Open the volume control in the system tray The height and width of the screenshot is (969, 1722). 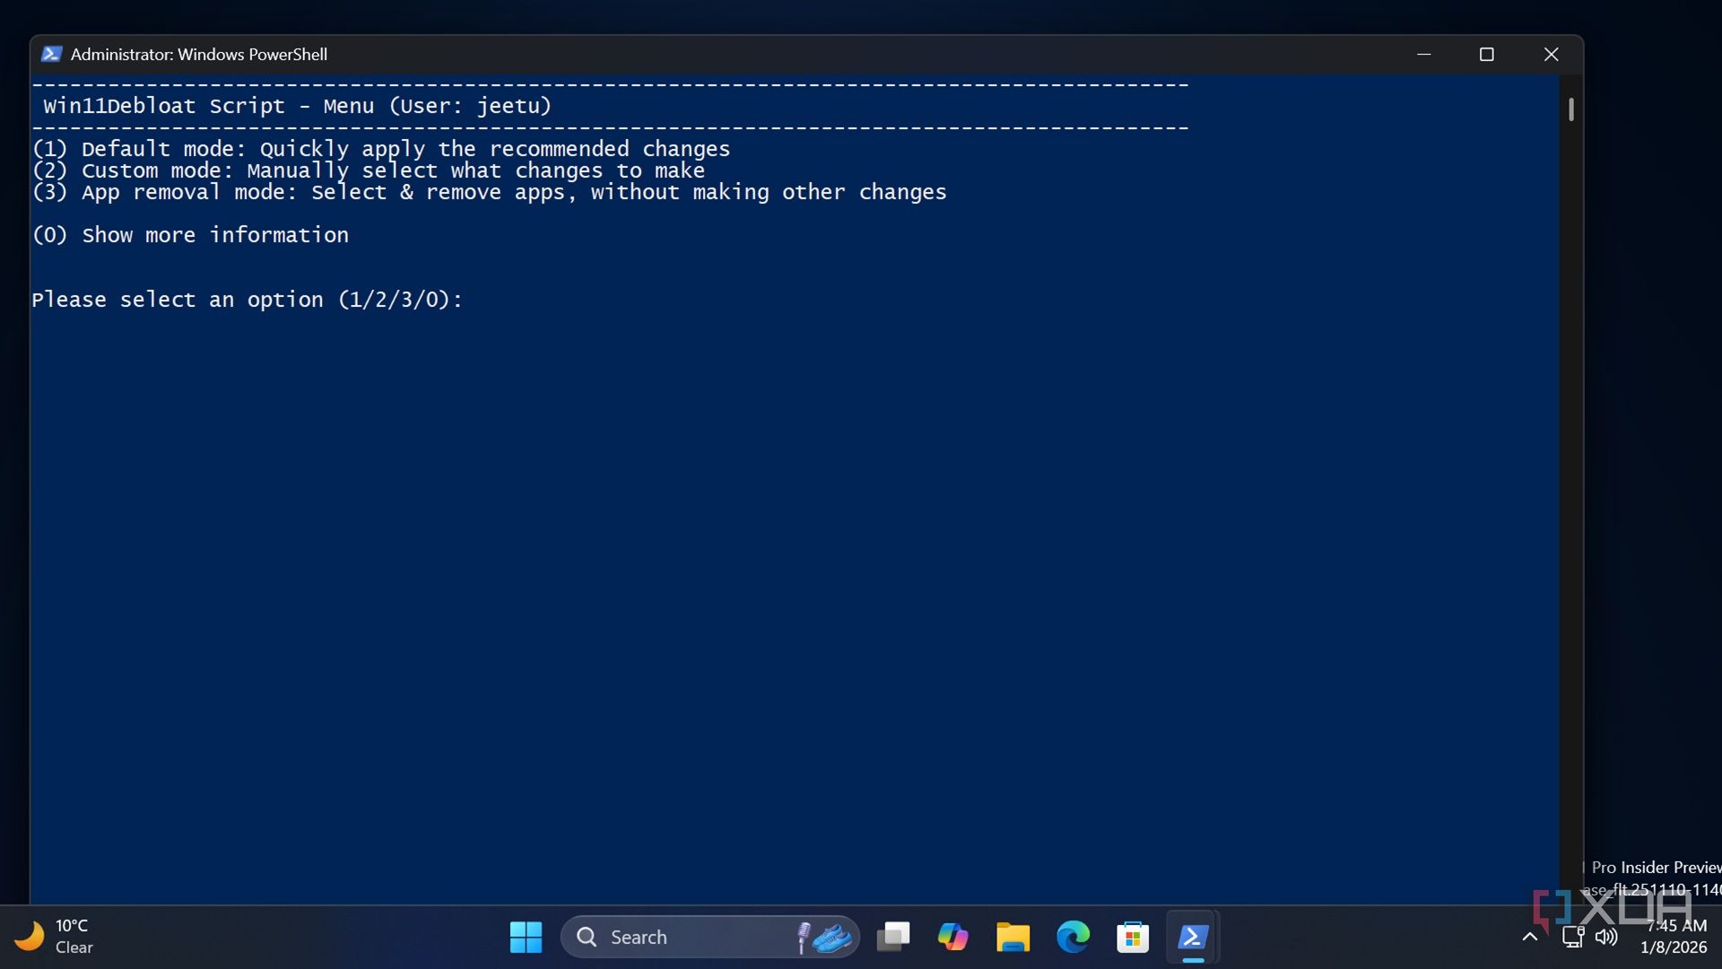1606,938
